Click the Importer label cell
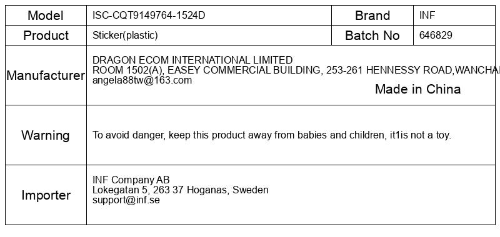 pyautogui.click(x=46, y=195)
